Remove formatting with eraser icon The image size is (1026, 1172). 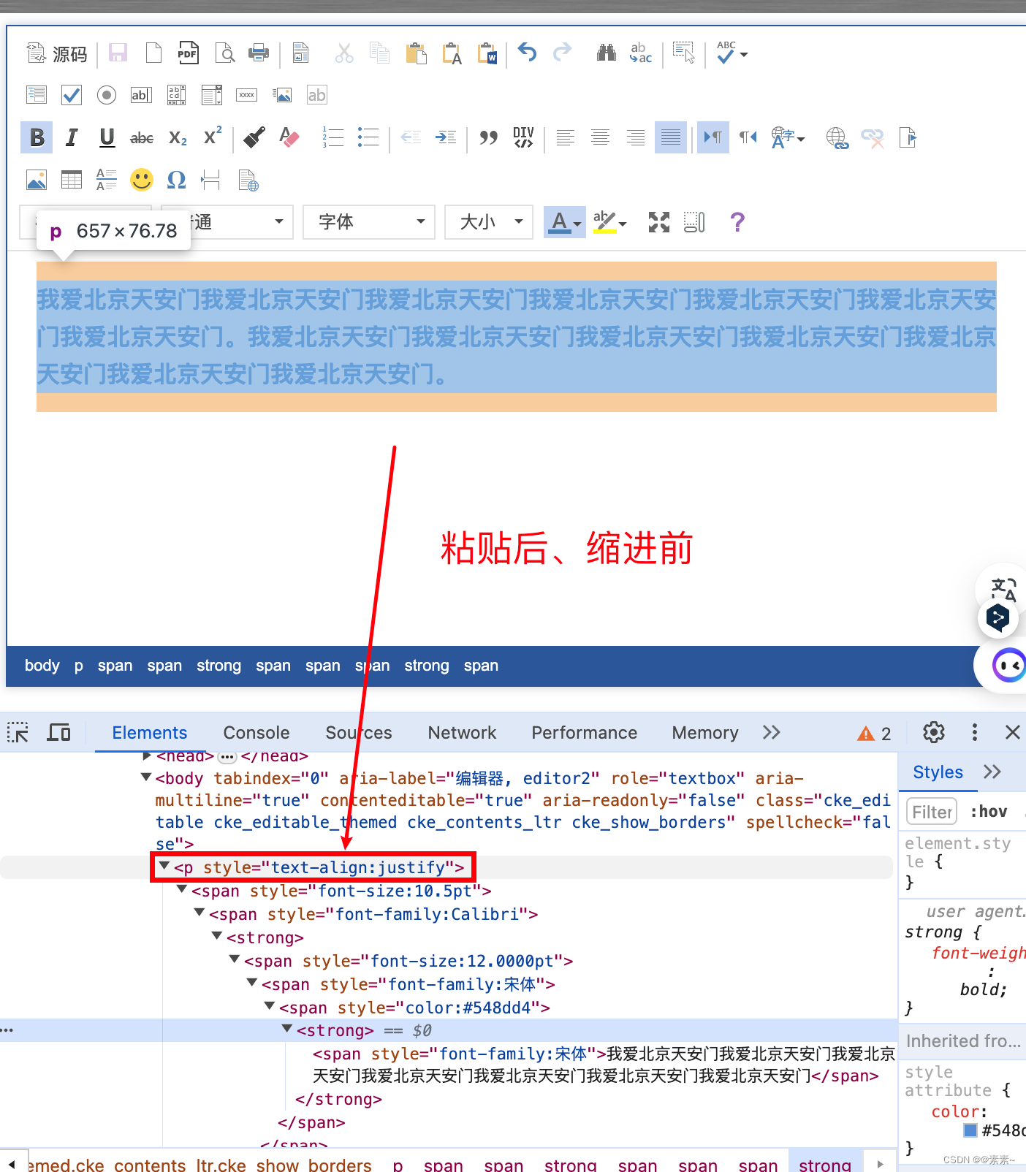[289, 137]
